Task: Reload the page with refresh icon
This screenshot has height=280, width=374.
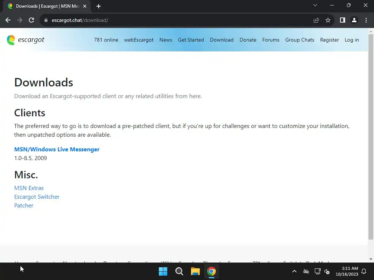Action: [x=31, y=20]
